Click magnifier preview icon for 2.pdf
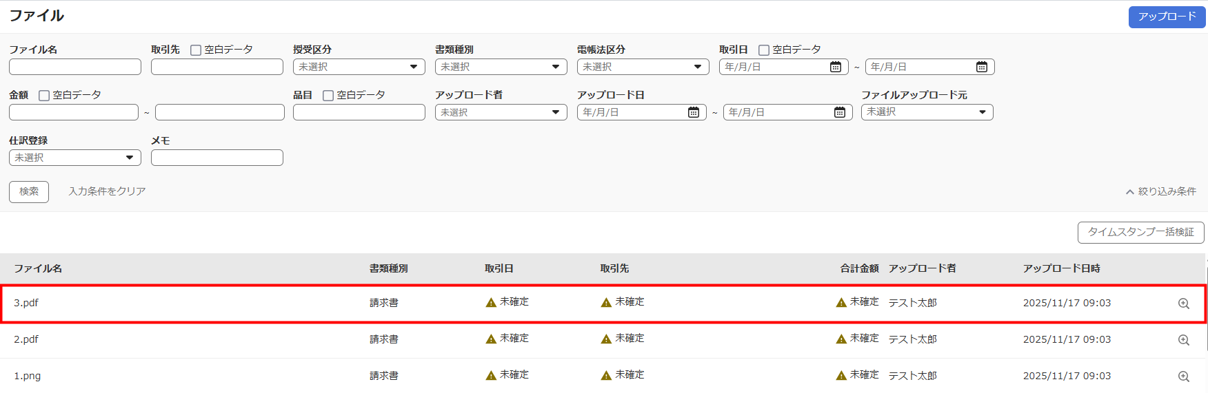Screen dimensions: 1208x393 pyautogui.click(x=1183, y=340)
